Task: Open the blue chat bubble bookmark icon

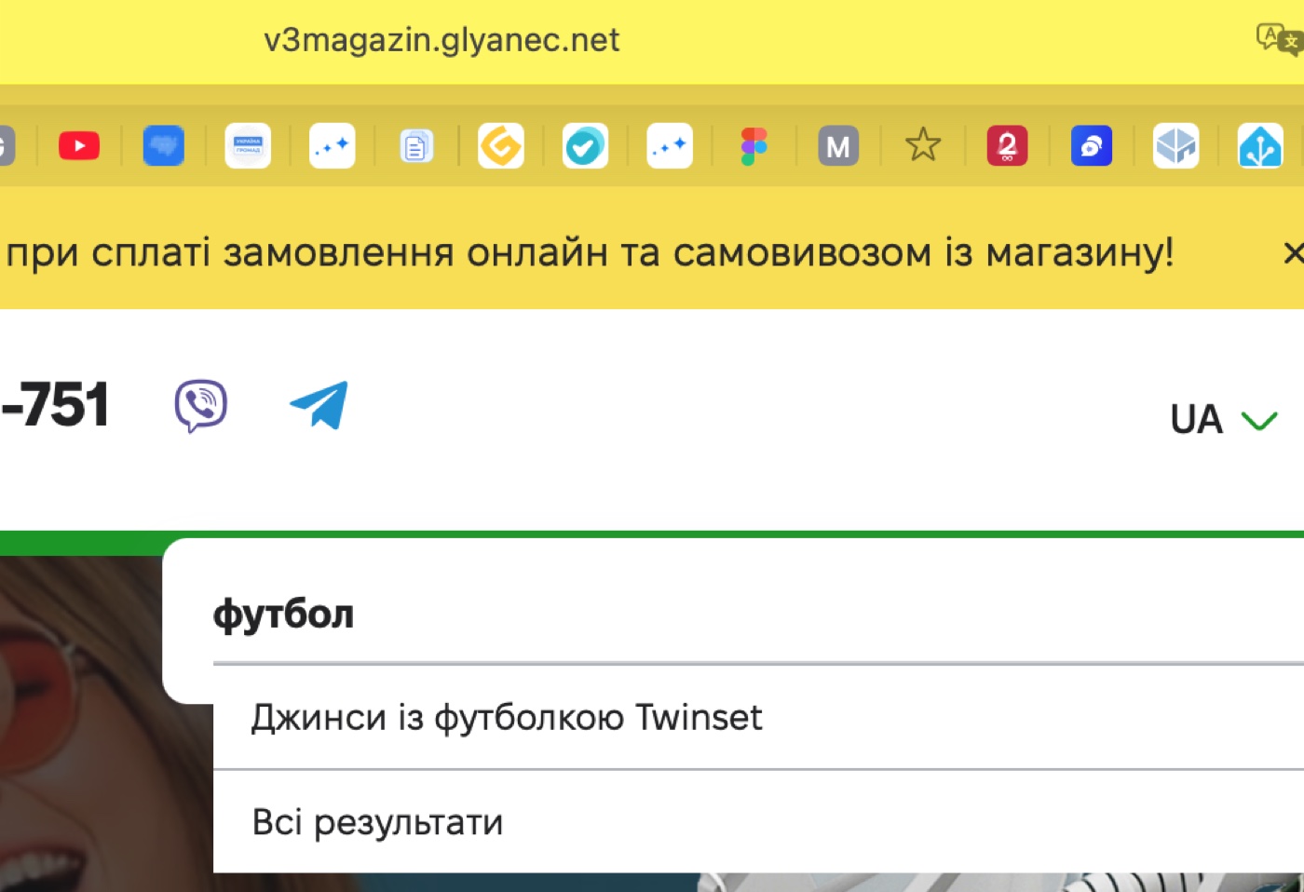Action: tap(1092, 146)
